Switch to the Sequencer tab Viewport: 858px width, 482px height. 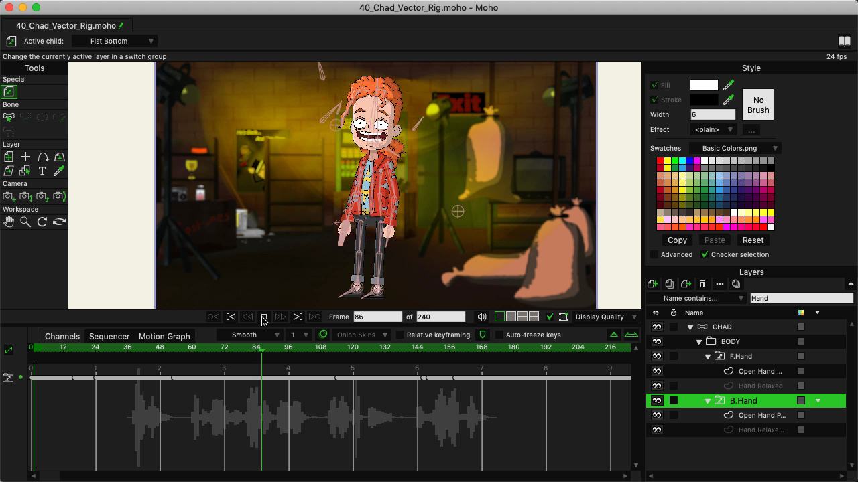(x=109, y=337)
